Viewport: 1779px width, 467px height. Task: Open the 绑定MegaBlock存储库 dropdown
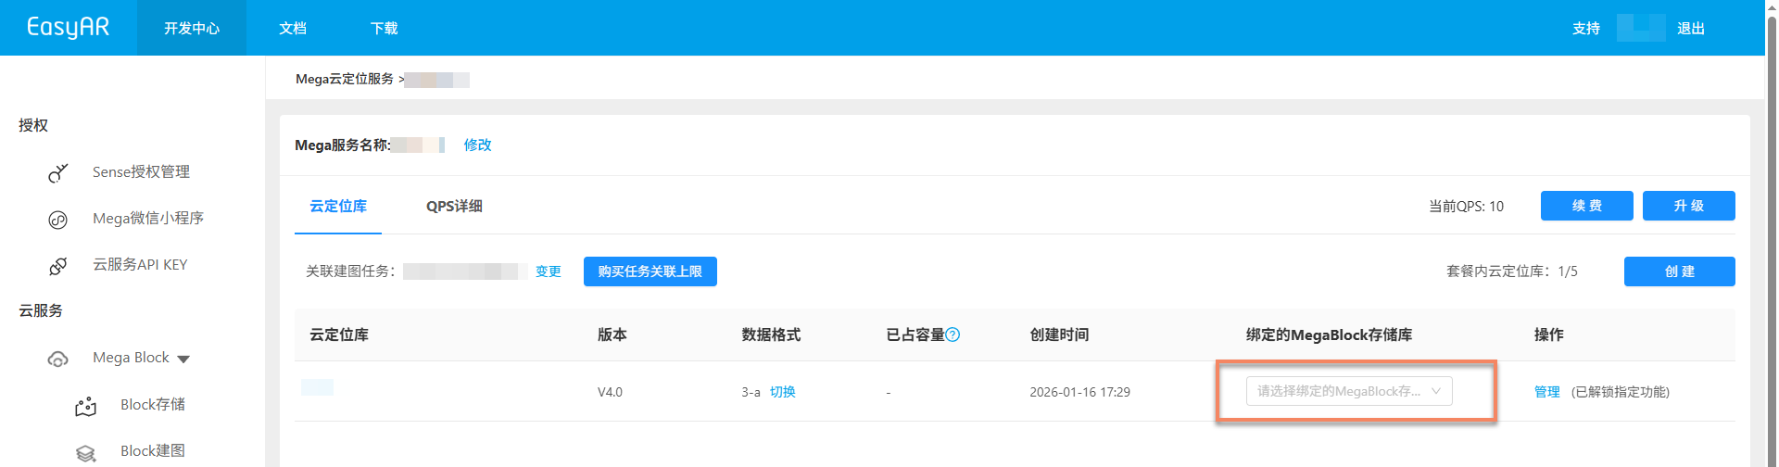tap(1348, 391)
